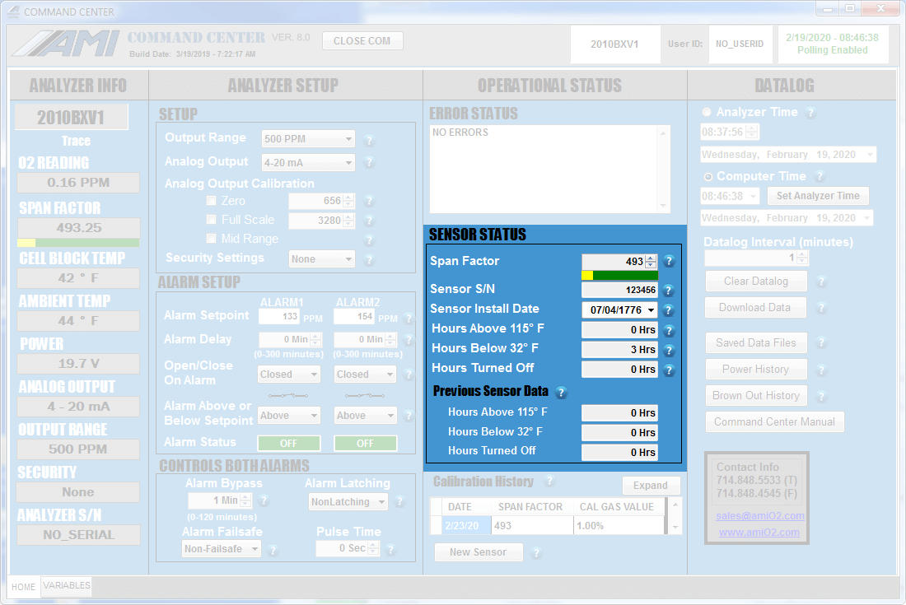
Task: Open ALARM1 Open/Close On Alarm dropdown
Action: (289, 374)
